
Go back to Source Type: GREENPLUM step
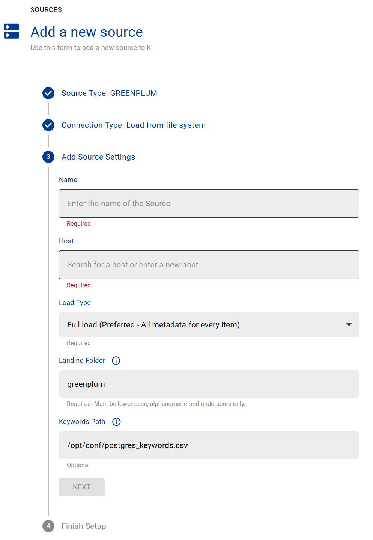109,93
